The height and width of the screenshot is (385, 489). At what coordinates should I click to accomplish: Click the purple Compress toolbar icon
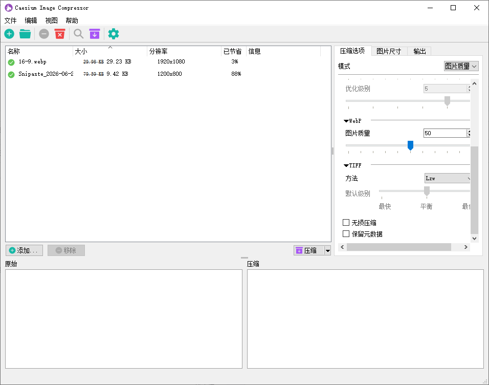click(95, 34)
